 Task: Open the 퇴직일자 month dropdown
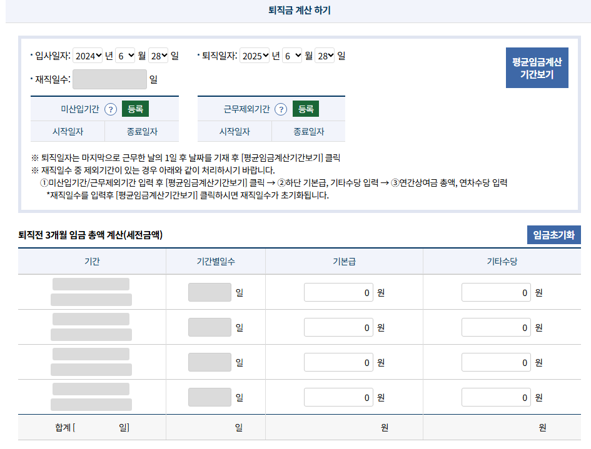[293, 55]
